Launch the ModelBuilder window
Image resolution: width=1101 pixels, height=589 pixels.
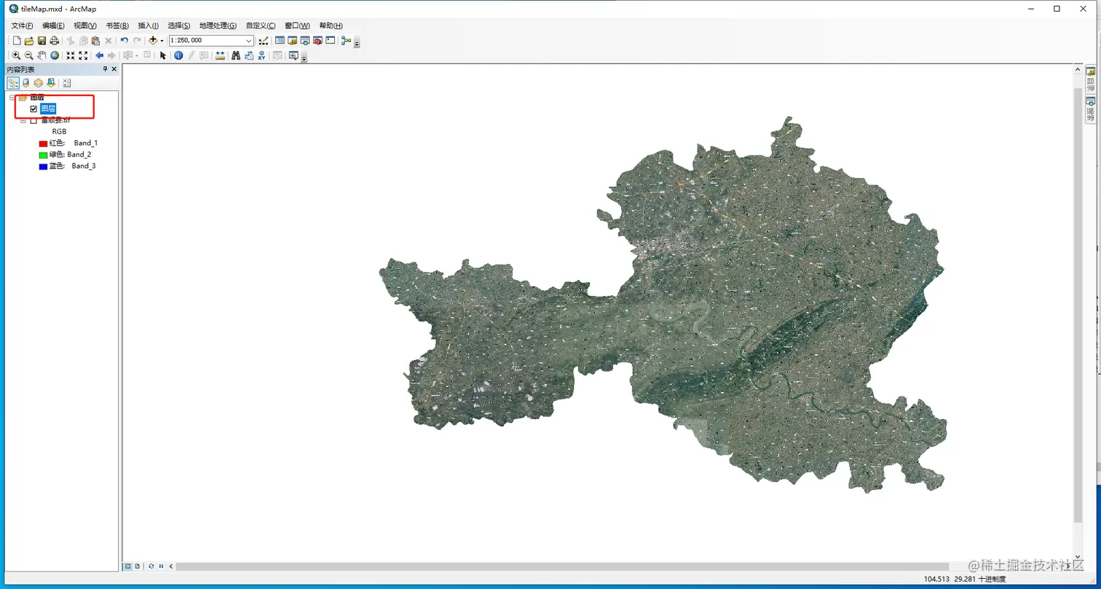(x=346, y=41)
